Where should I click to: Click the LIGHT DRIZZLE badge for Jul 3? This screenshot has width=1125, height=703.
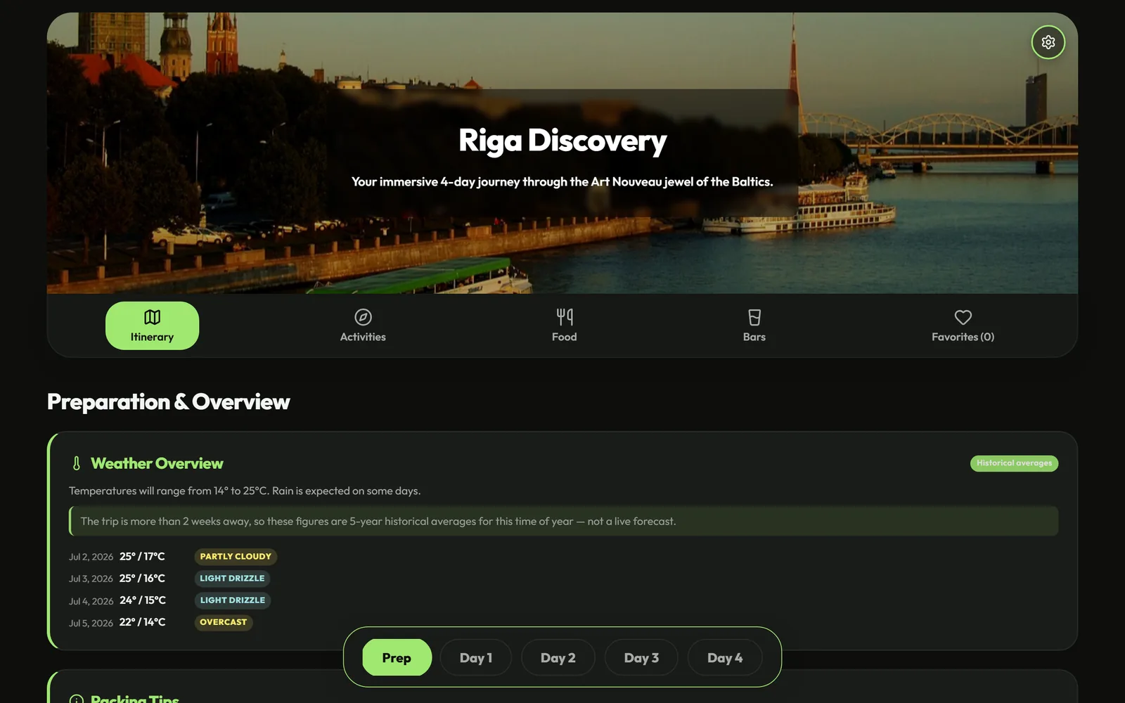click(232, 579)
